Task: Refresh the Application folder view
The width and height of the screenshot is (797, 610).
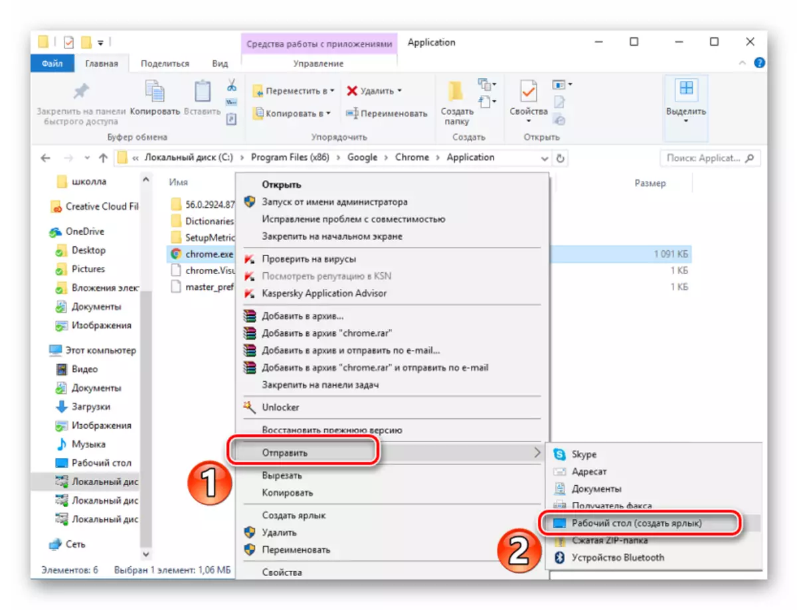Action: (x=560, y=158)
